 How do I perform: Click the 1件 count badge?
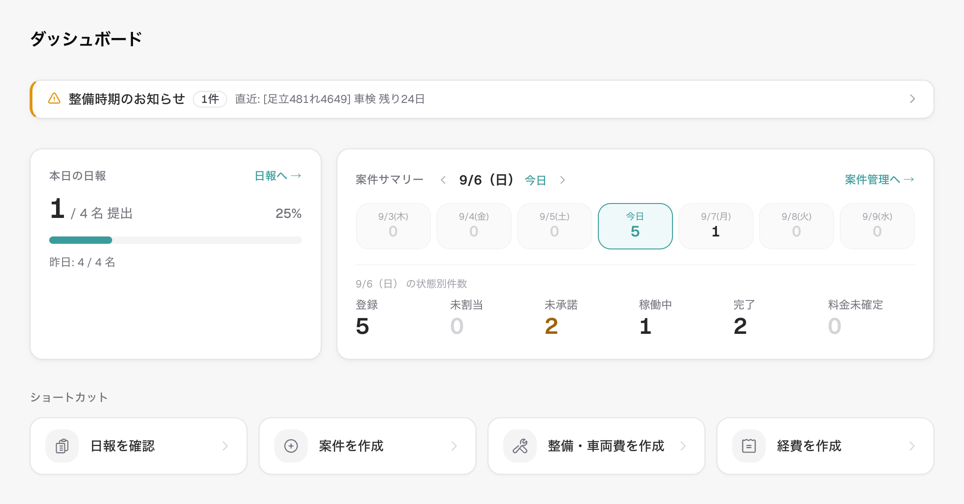[210, 99]
